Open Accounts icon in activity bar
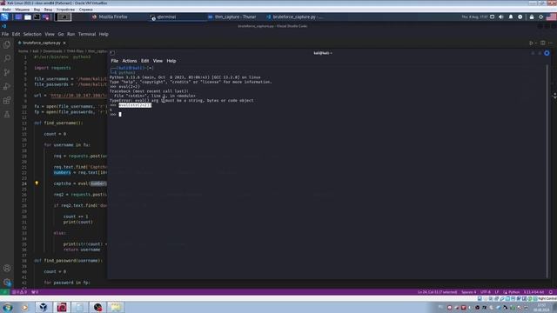Image resolution: width=557 pixels, height=313 pixels. [7, 268]
